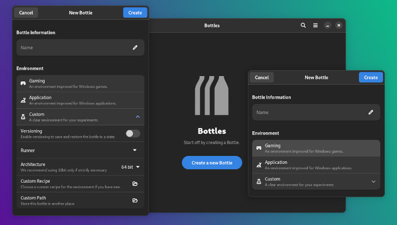Select Application environment in right dialog
Viewport: 397px width, 225px height.
point(316,165)
